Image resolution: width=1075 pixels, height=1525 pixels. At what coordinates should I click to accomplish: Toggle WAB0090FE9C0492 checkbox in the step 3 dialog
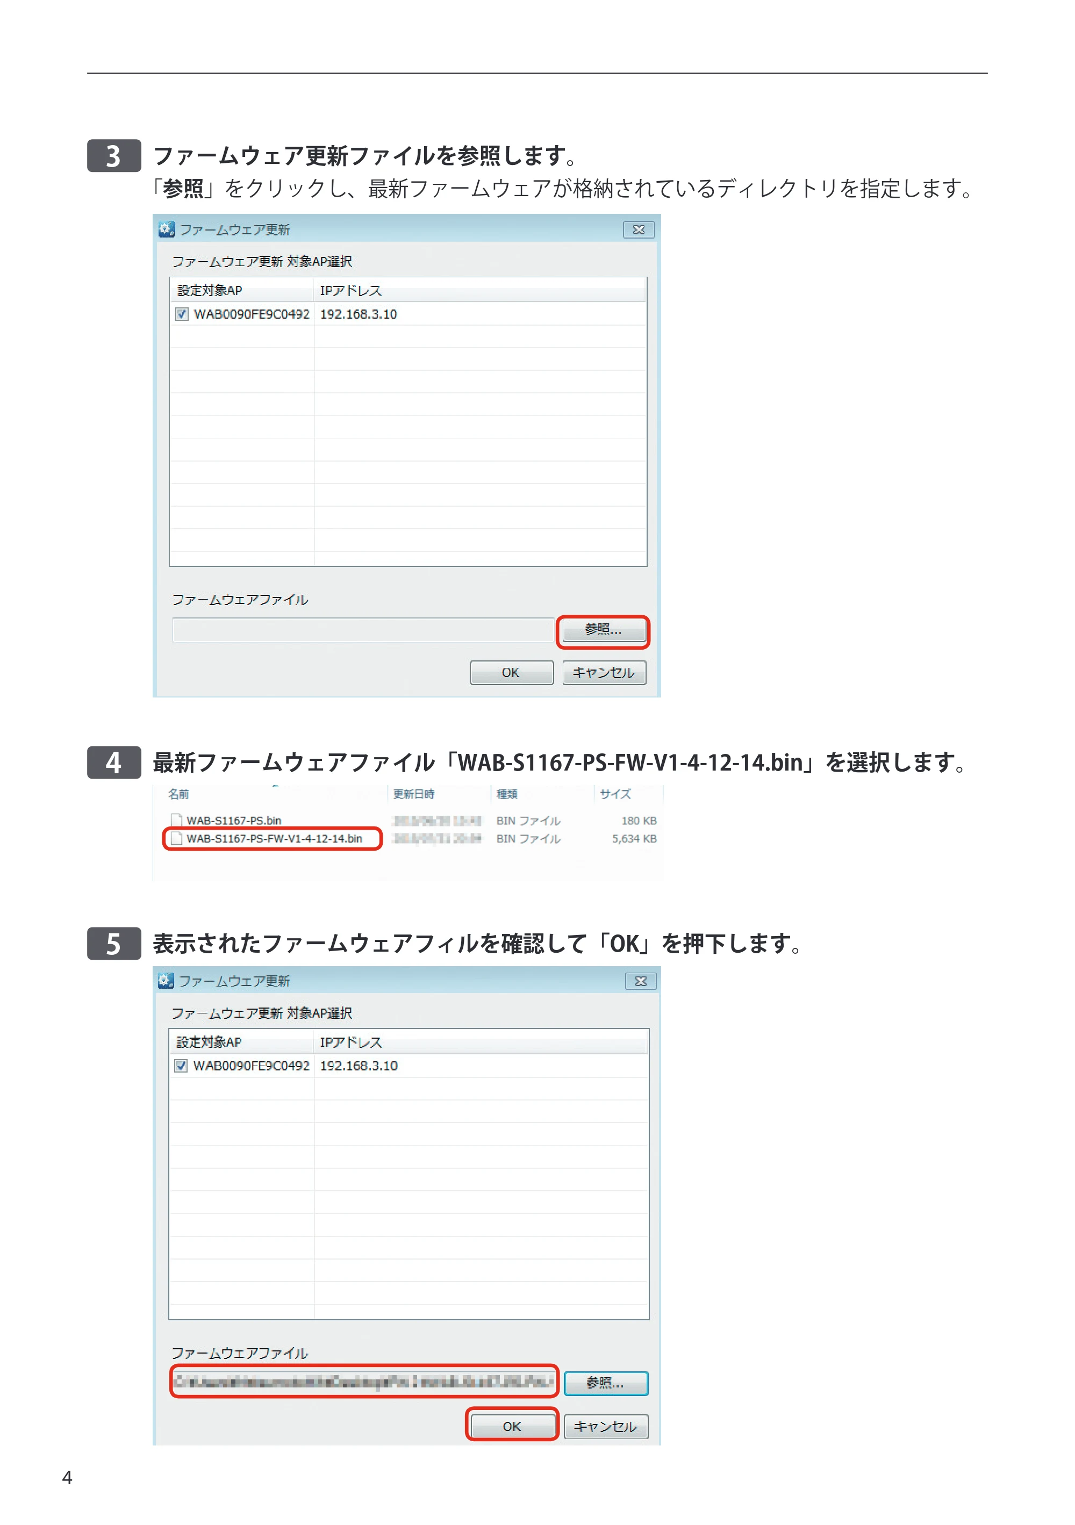(x=181, y=314)
